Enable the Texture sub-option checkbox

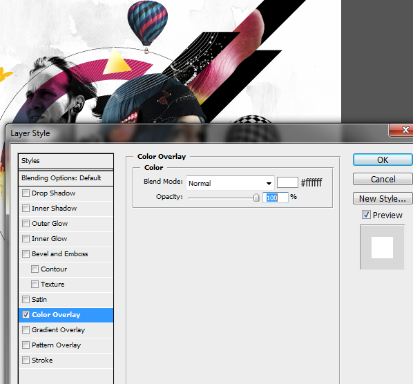pyautogui.click(x=35, y=284)
